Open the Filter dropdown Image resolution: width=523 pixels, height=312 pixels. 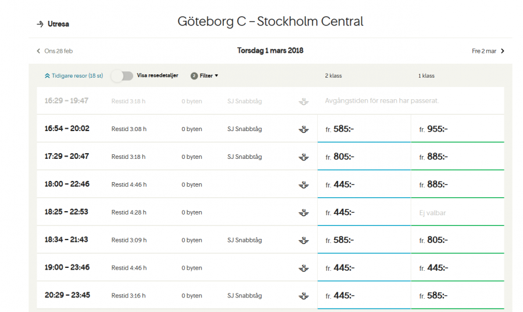pos(205,76)
